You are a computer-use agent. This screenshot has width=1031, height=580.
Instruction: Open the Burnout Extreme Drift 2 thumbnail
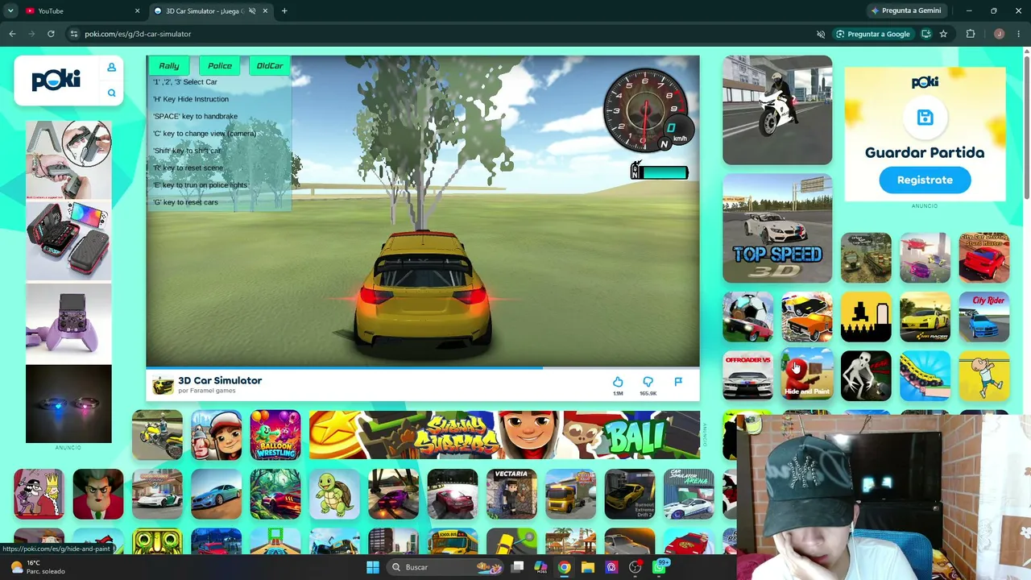click(630, 494)
